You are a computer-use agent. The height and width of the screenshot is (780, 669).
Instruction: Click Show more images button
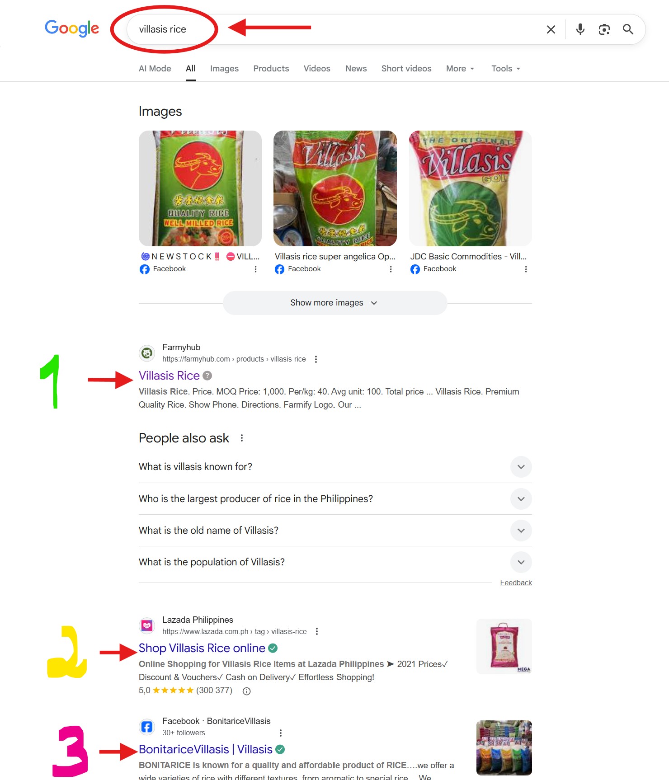[x=335, y=303]
